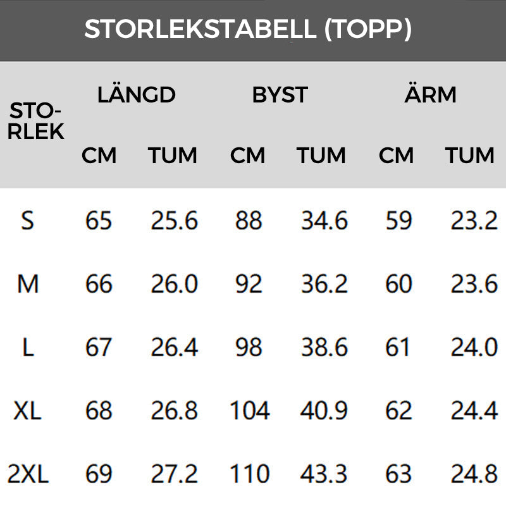The image size is (506, 506).
Task: Select the size XL row label
Action: 27,411
